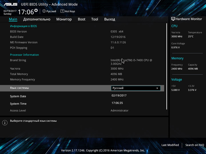
Task: Click the arrow of the Русский combo box
Action: click(x=157, y=88)
